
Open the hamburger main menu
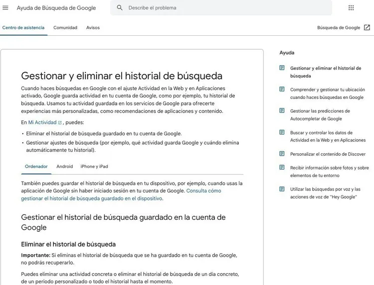point(5,8)
